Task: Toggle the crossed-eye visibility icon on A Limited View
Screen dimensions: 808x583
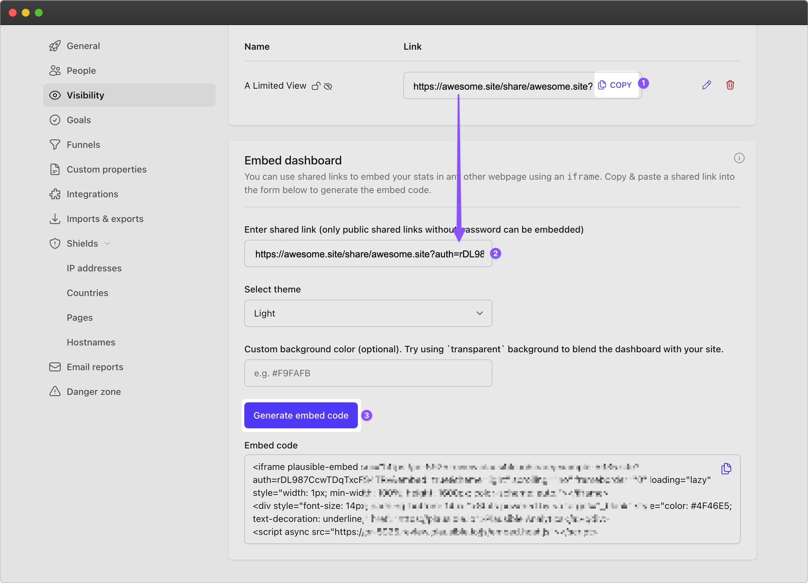Action: (x=328, y=86)
